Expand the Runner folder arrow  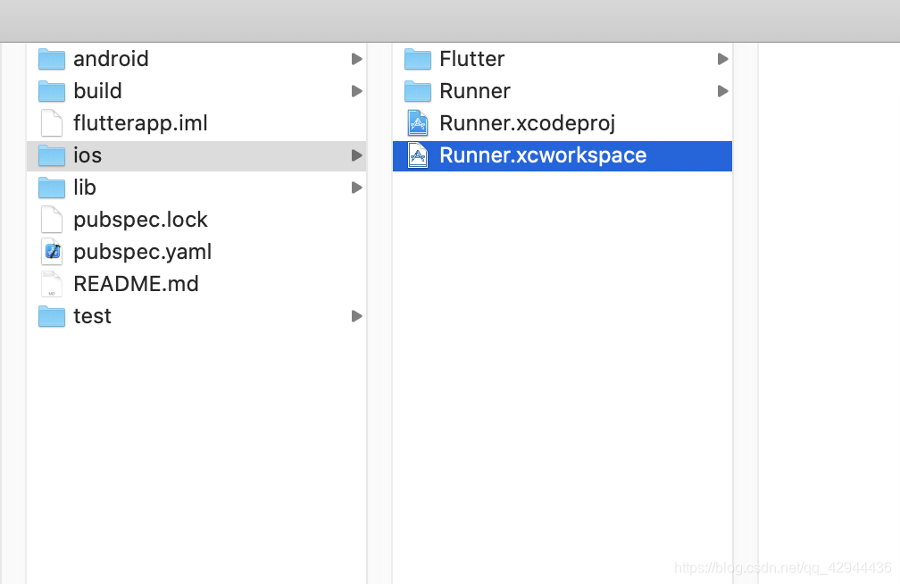tap(722, 91)
